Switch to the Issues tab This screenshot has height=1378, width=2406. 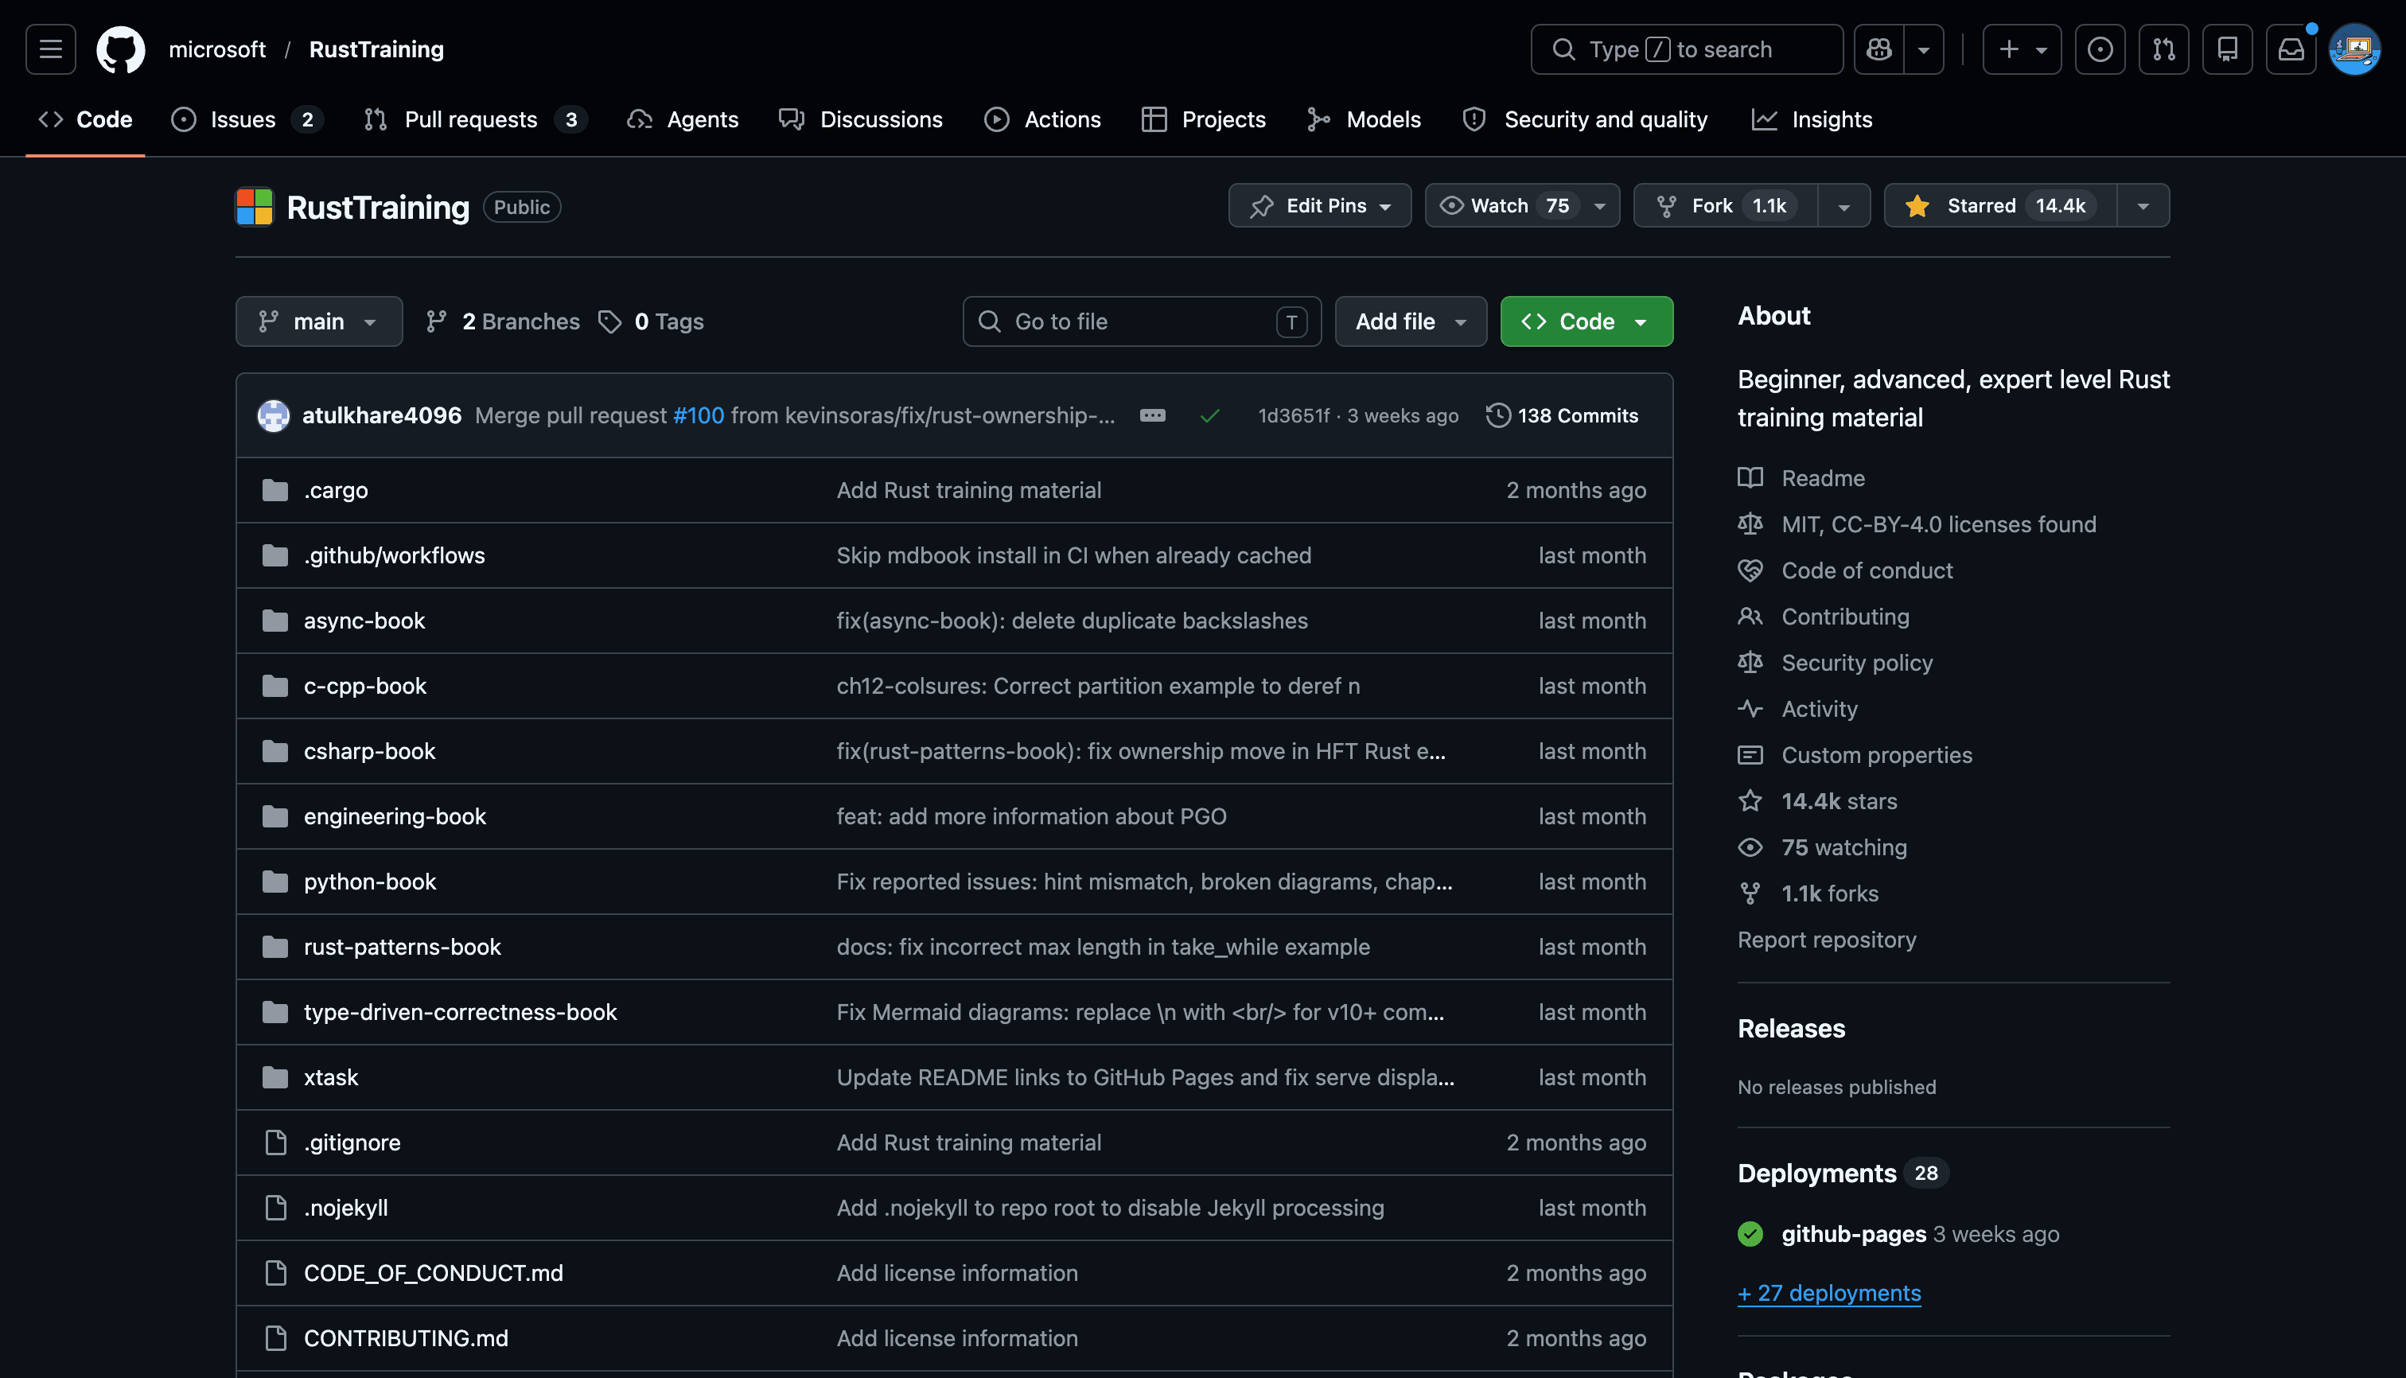[247, 119]
